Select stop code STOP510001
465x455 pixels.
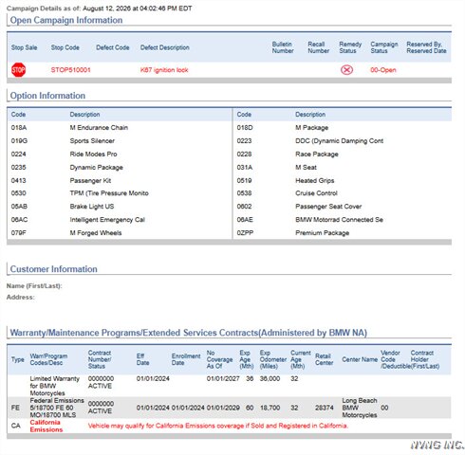click(x=70, y=70)
